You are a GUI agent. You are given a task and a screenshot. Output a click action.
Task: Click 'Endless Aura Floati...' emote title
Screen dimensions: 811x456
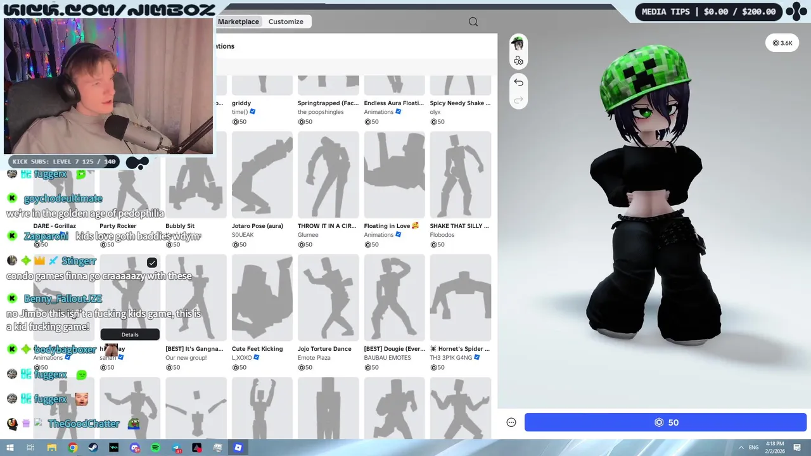pos(394,103)
